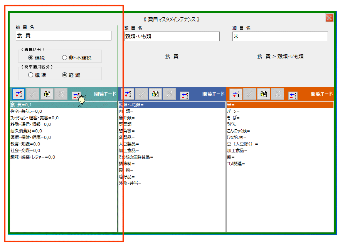Select ファッション・理容・美容=0,0 row
Image resolution: width=345 pixels, height=244 pixels.
pos(63,118)
